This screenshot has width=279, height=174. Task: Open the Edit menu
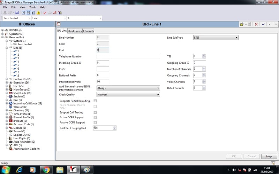(x=14, y=7)
